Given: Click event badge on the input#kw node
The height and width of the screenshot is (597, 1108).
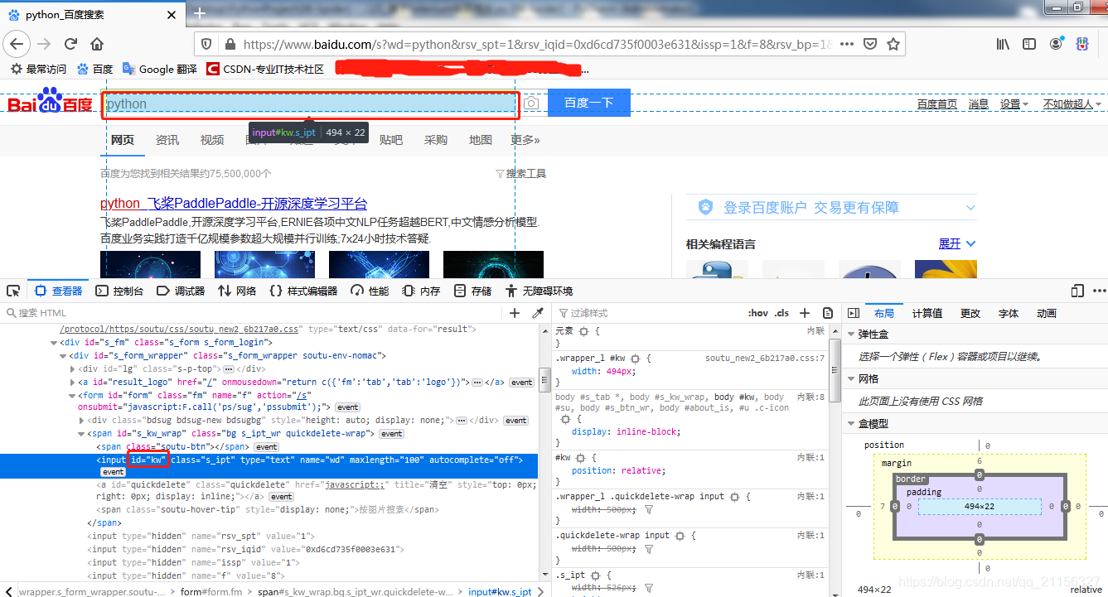Looking at the screenshot, I should pos(113,471).
